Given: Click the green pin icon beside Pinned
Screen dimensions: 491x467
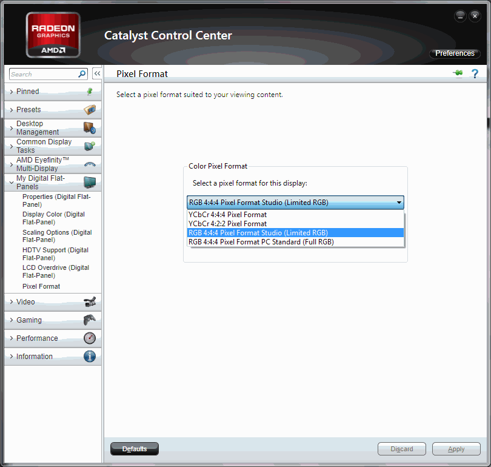Looking at the screenshot, I should (90, 92).
